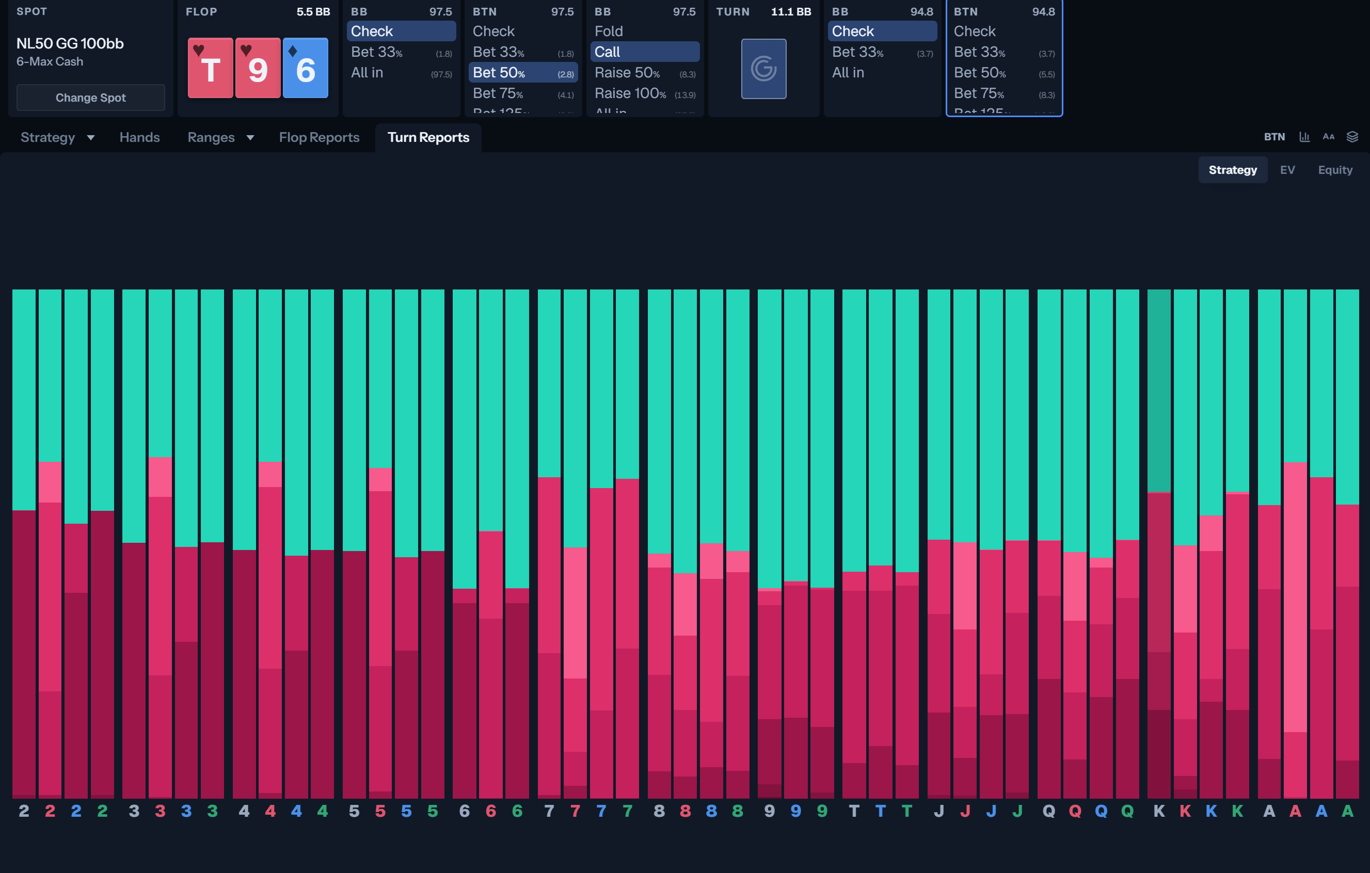This screenshot has width=1370, height=873.
Task: Select BB turn Check action
Action: coord(882,31)
